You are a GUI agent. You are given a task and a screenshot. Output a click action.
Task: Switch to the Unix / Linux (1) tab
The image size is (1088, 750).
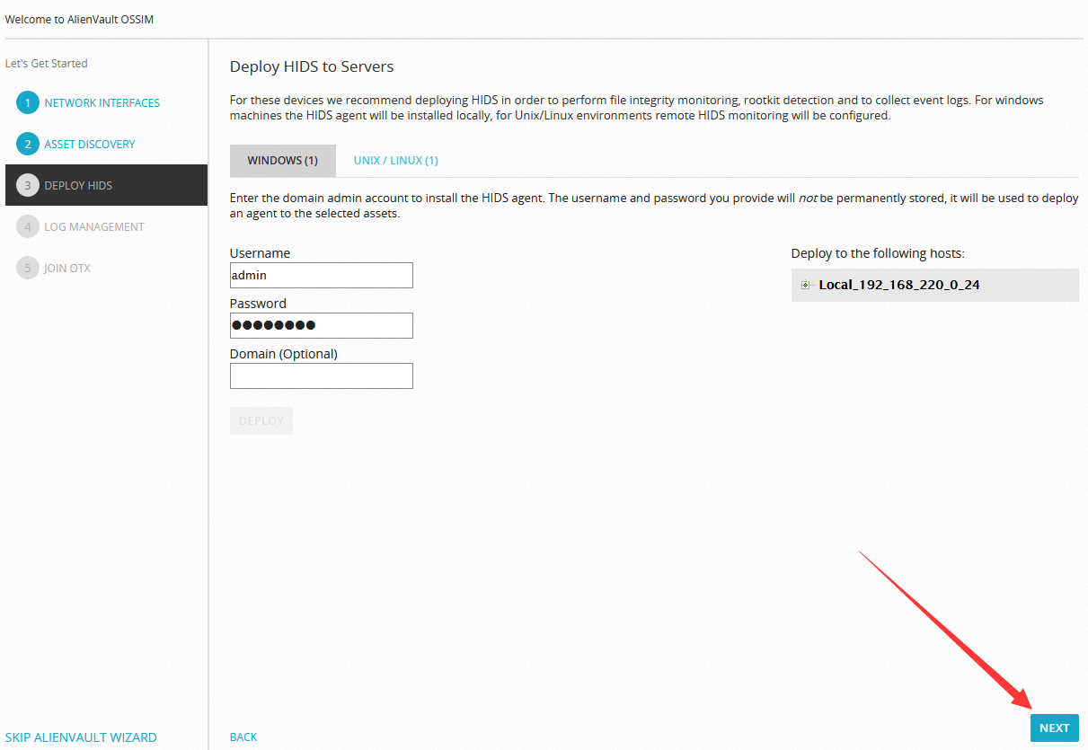(395, 161)
